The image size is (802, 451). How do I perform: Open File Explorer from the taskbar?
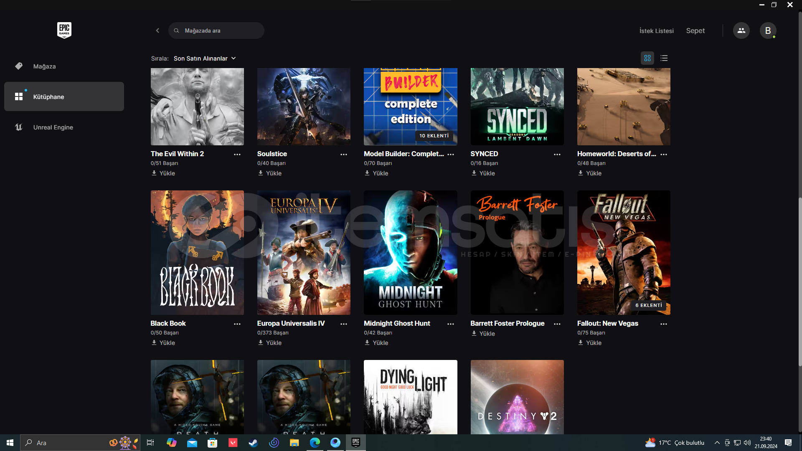(x=294, y=443)
